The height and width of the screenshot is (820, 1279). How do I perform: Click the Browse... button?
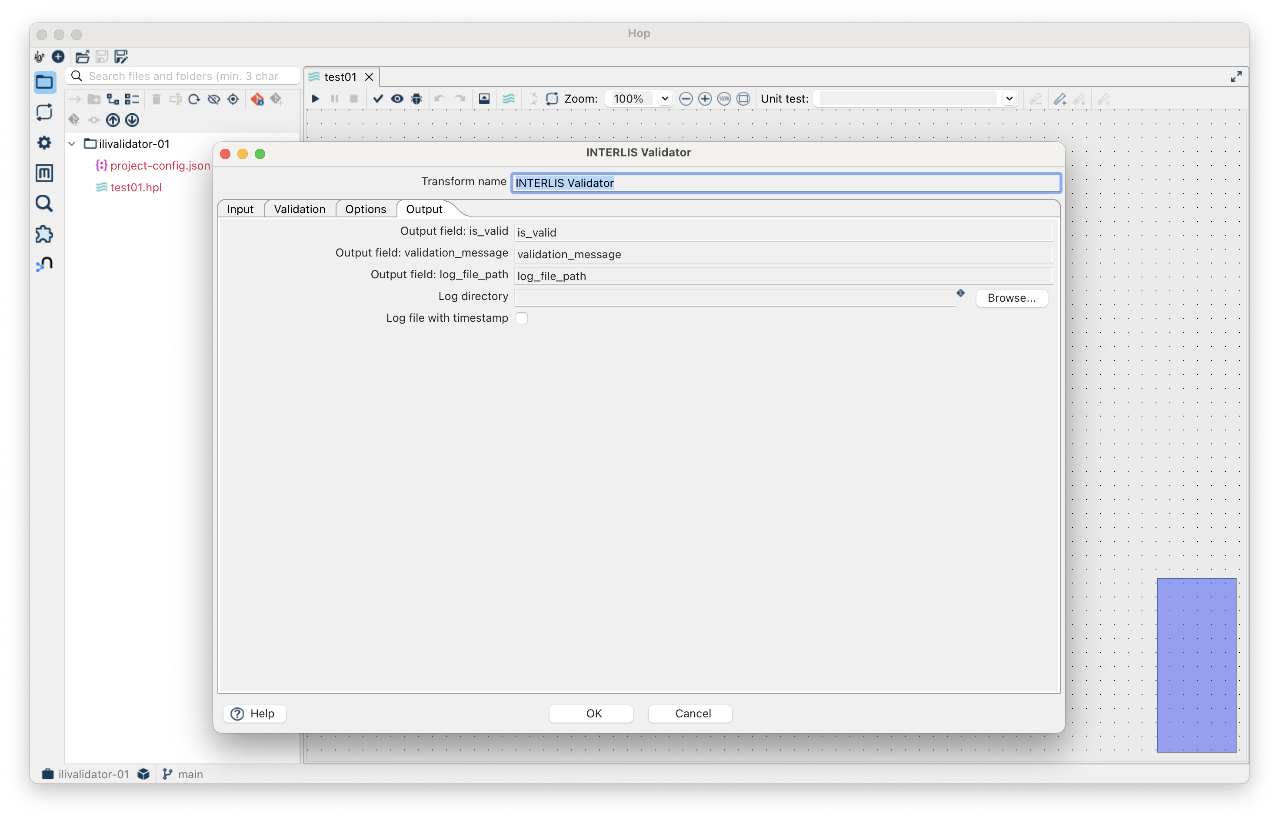coord(1011,298)
